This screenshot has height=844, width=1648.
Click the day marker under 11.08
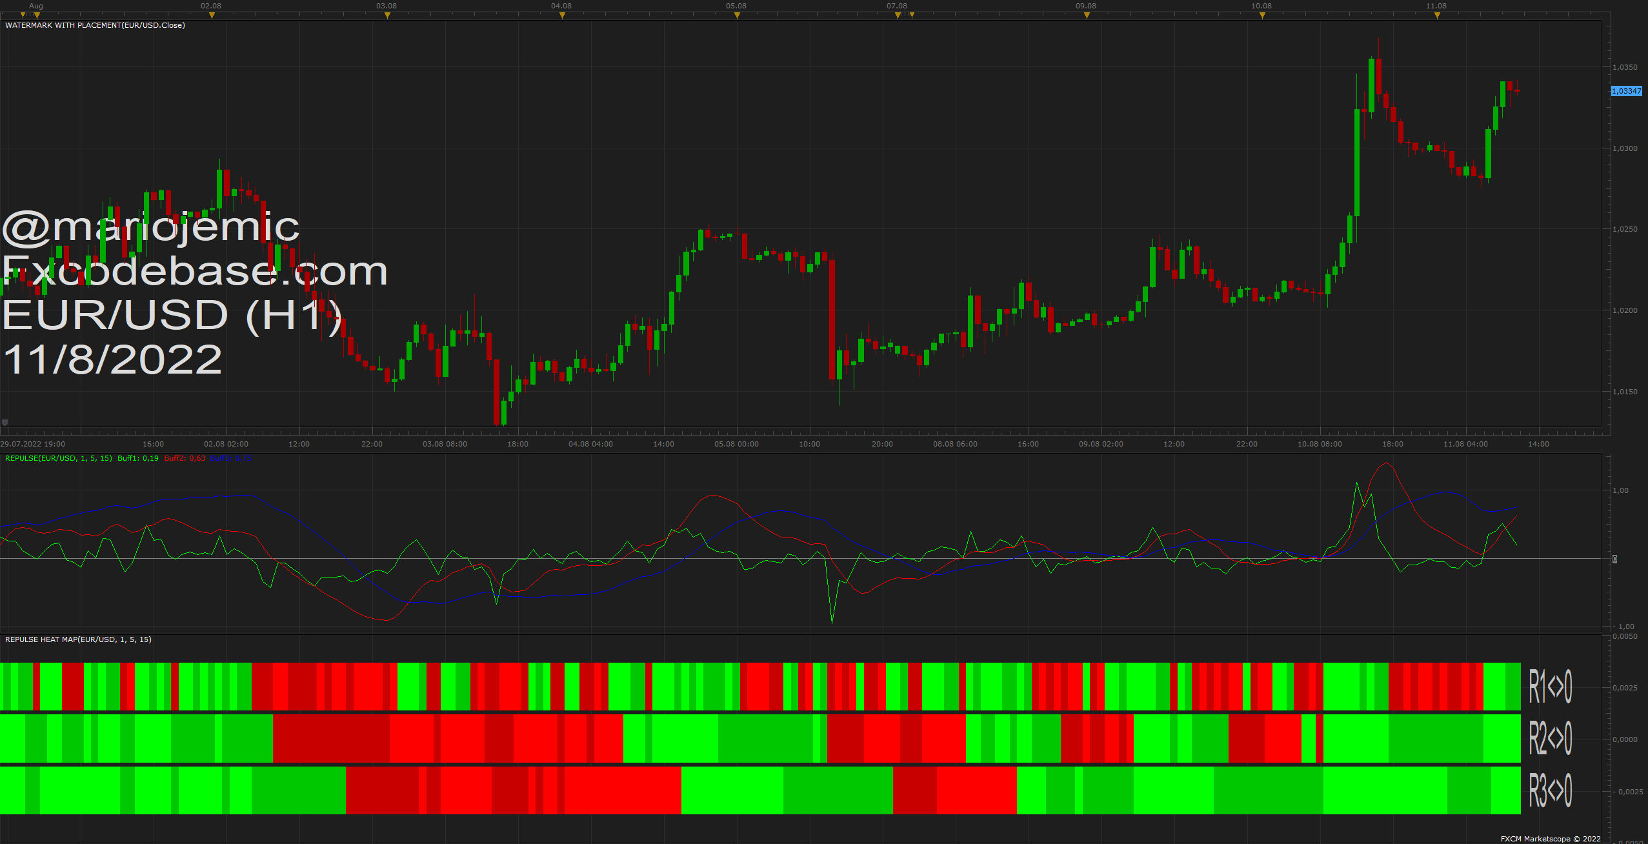click(1437, 15)
